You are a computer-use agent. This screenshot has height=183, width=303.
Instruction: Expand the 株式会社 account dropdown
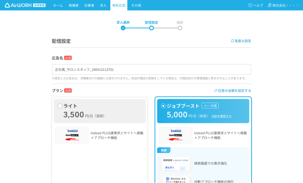point(285,5)
